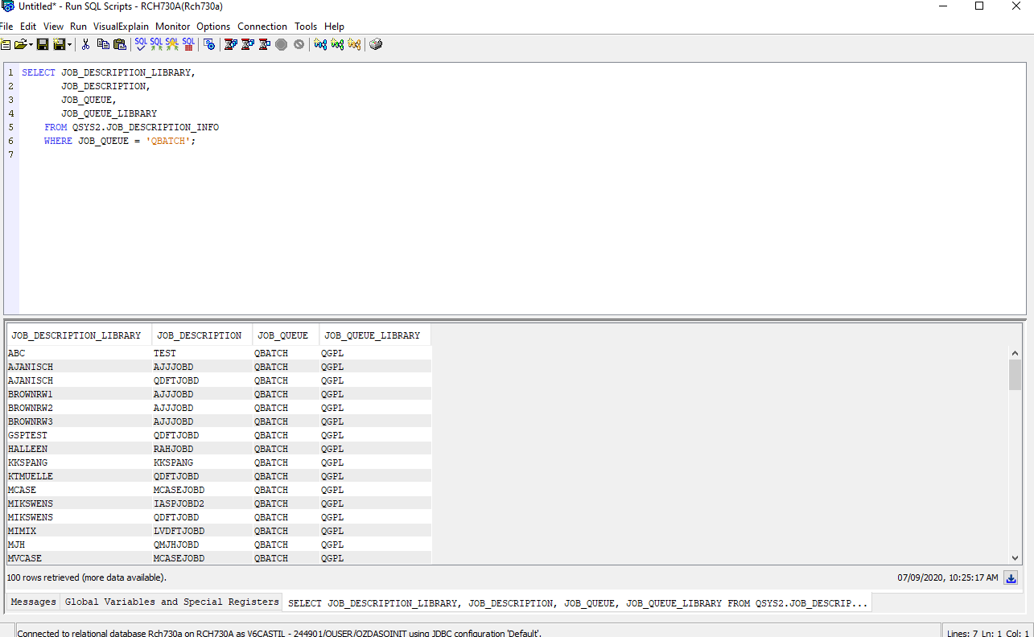Click the second SQL icon with green arrows
This screenshot has width=1034, height=637.
tap(157, 44)
